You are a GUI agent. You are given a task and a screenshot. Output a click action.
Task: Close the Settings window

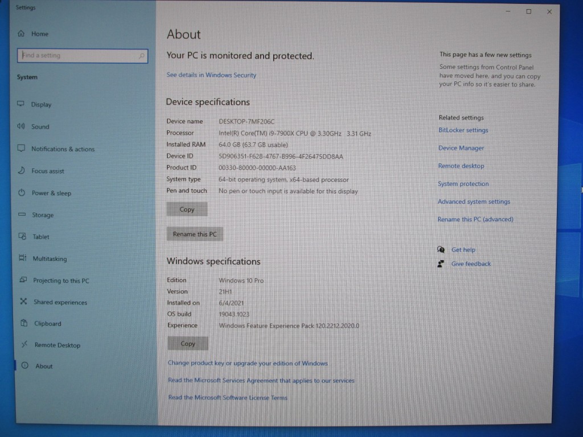click(x=549, y=12)
